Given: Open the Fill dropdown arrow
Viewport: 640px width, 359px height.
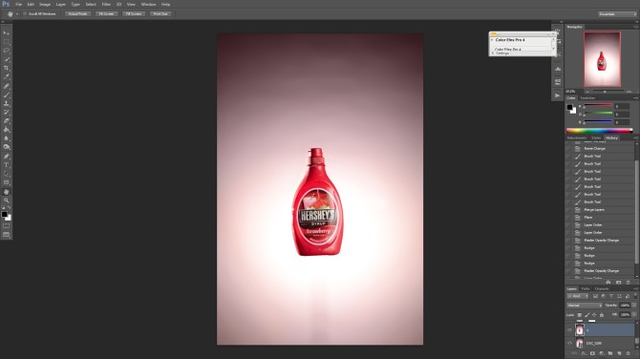Looking at the screenshot, I should pyautogui.click(x=634, y=314).
